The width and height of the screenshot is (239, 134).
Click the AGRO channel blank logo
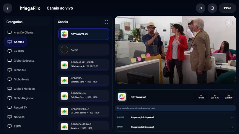[64, 50]
